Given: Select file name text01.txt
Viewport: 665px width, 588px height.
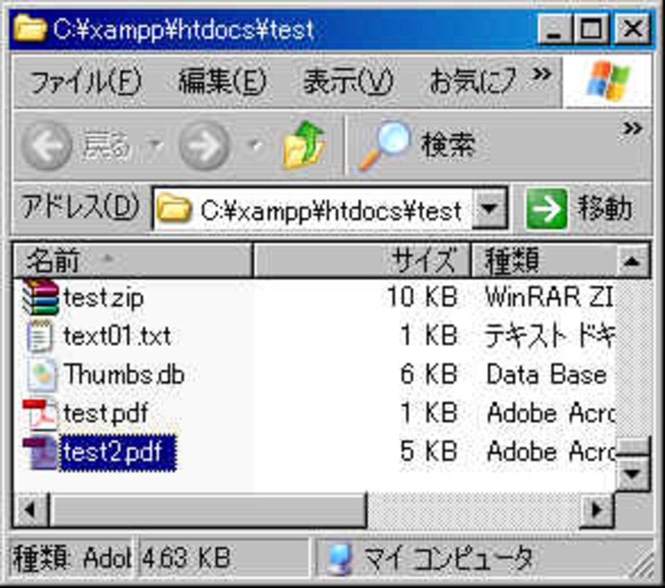Looking at the screenshot, I should [x=117, y=337].
